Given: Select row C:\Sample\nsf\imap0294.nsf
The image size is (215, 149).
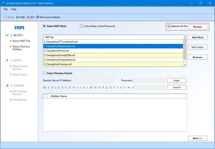Looking at the screenshot, I should [x=113, y=55].
